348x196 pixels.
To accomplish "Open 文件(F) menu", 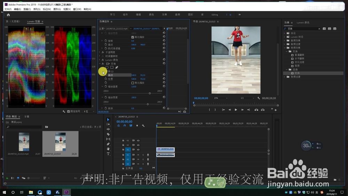I will (x=8, y=9).
